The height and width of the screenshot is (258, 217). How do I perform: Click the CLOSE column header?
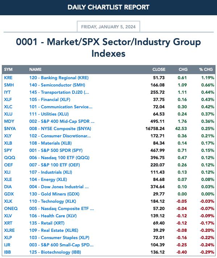tap(159, 69)
